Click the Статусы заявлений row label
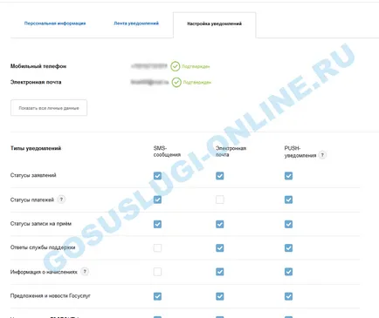The height and width of the screenshot is (318, 379). [x=33, y=175]
